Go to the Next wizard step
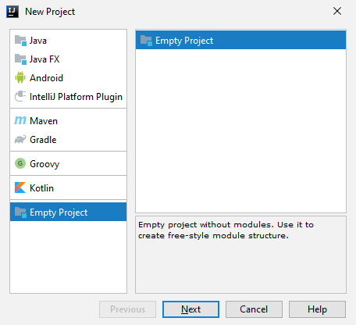 [190, 309]
